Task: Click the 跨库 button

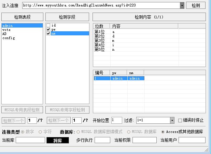Action: tap(58, 140)
